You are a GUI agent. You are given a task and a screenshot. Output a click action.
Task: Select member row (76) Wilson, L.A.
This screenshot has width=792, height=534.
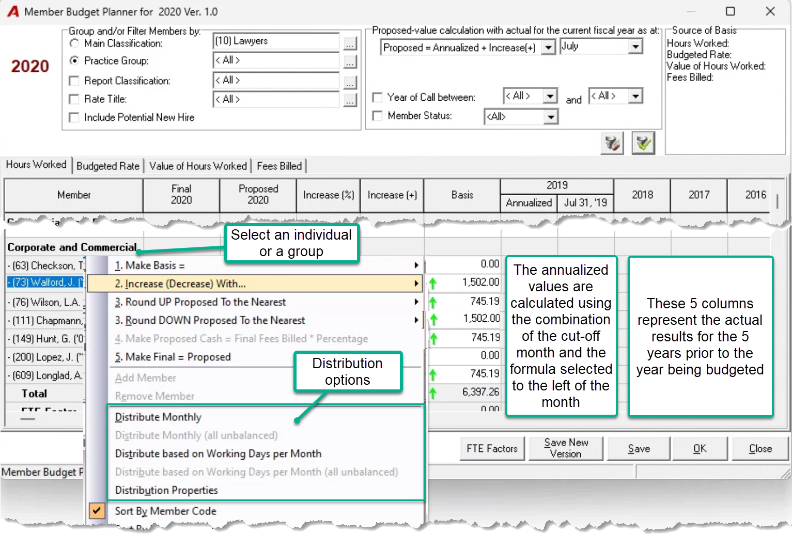point(45,302)
